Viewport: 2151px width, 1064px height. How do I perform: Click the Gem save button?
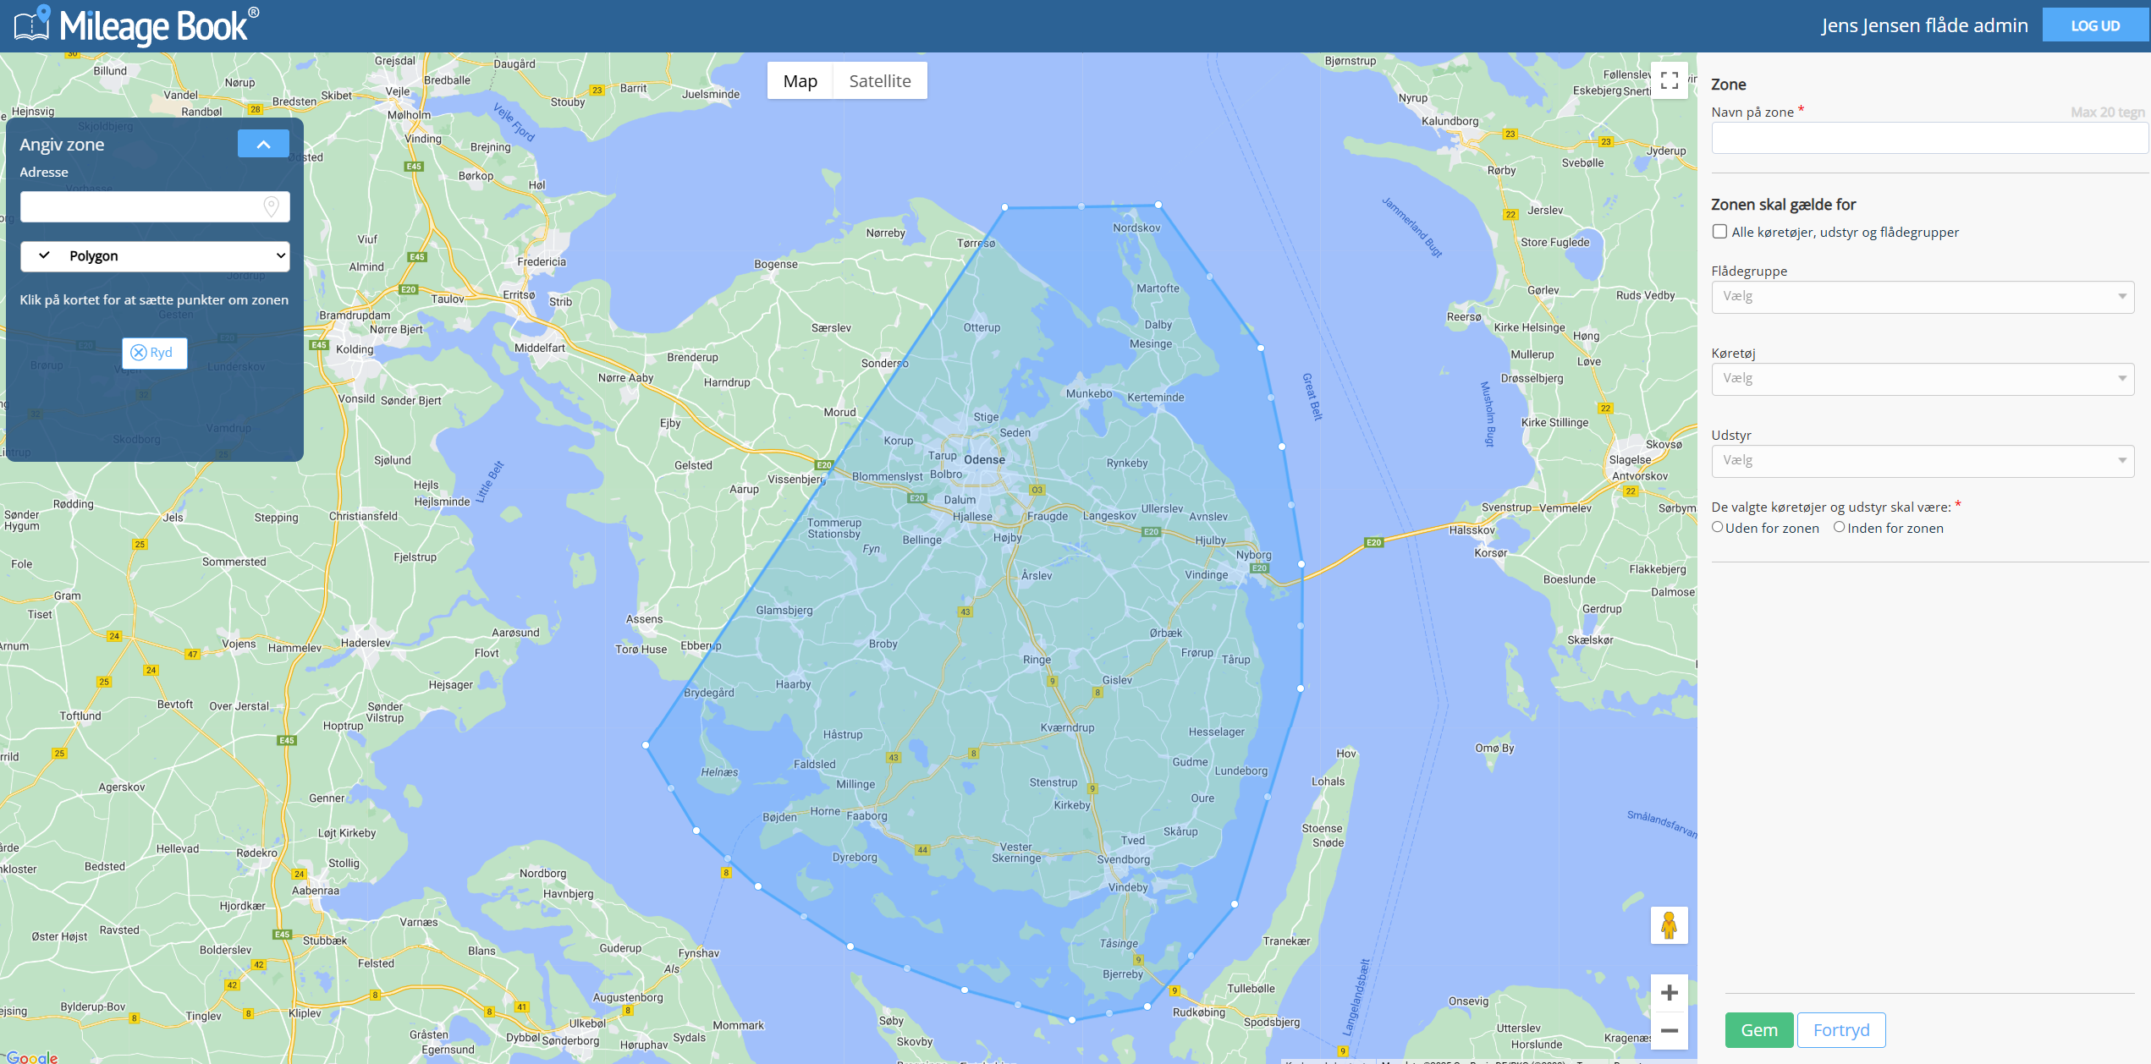tap(1759, 1030)
